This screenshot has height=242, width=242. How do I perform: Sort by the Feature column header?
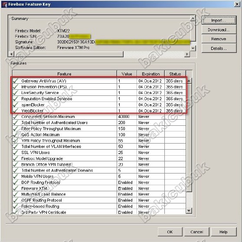(64, 74)
